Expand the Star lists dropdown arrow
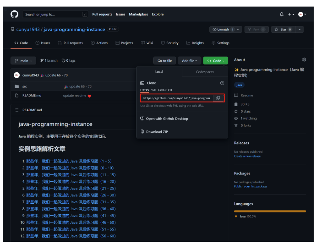Image resolution: width=317 pixels, height=245 pixels. [300, 30]
